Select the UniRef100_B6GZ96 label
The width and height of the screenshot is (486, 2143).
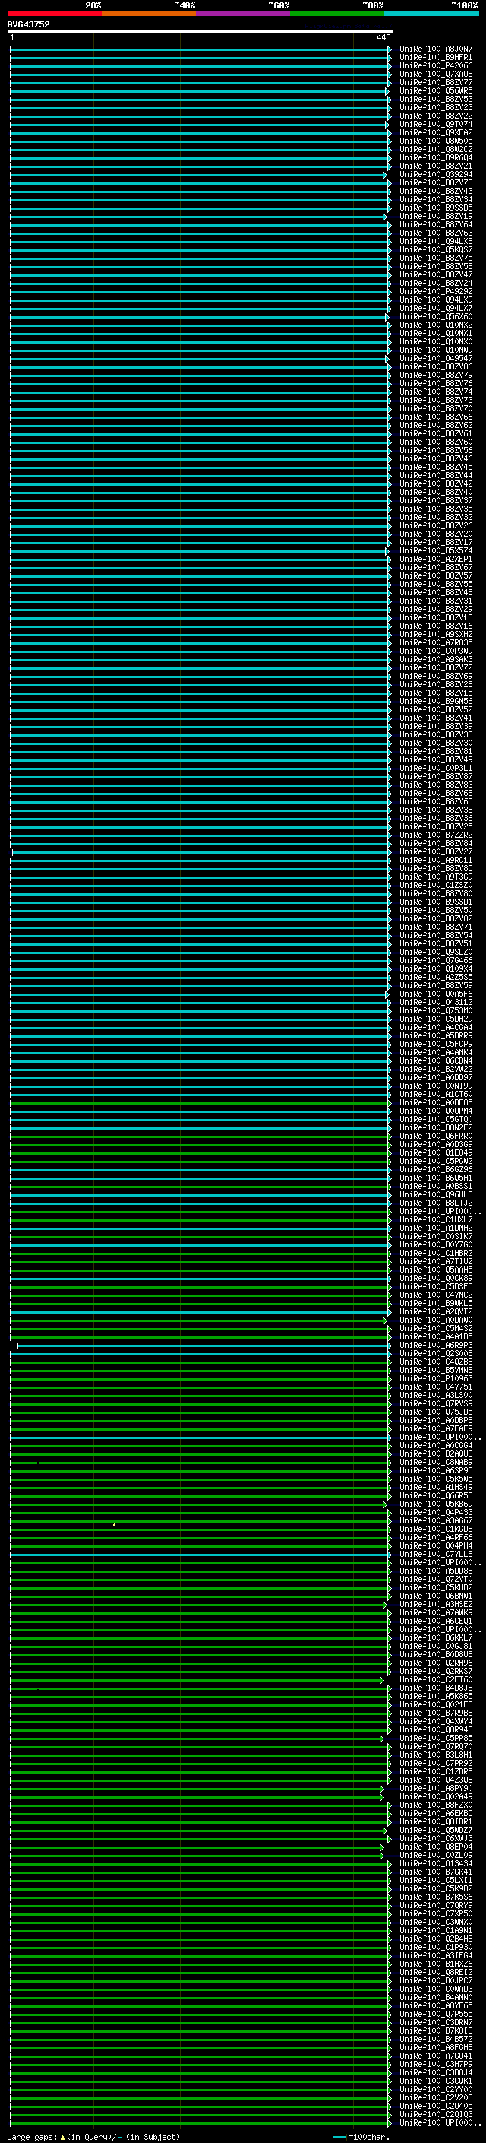click(x=435, y=1170)
